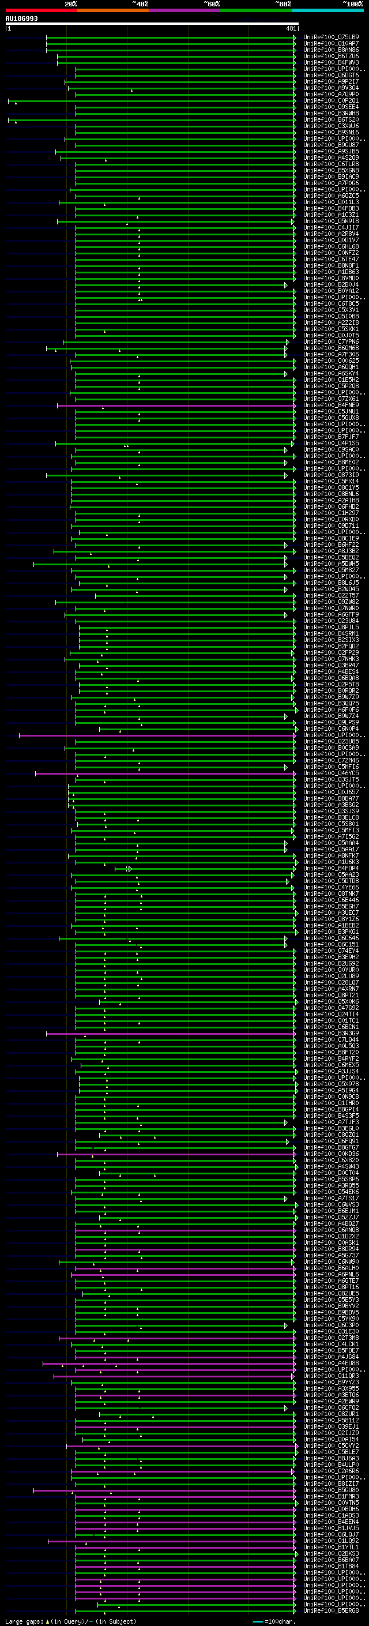Select the UniRef100_Q3SJT5 hit label

331,780
